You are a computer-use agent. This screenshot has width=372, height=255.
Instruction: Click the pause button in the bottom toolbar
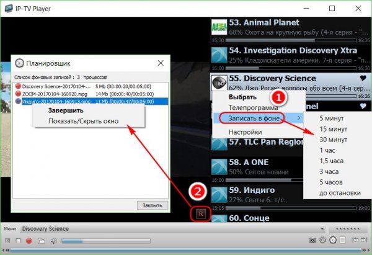pyautogui.click(x=7, y=240)
